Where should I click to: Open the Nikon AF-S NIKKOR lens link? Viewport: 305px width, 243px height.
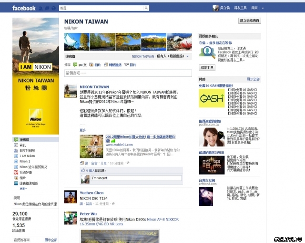[x=129, y=222]
